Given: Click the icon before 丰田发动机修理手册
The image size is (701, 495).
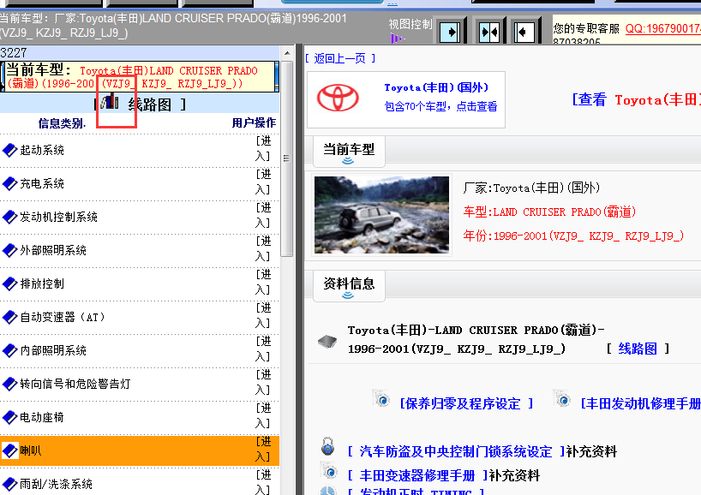Looking at the screenshot, I should pos(562,398).
